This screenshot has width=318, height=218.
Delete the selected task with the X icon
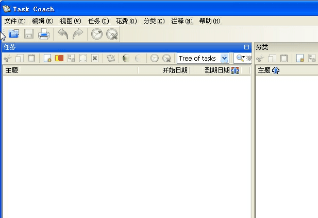95,59
